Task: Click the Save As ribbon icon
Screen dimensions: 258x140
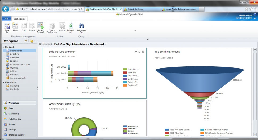Action: pyautogui.click(x=7, y=28)
